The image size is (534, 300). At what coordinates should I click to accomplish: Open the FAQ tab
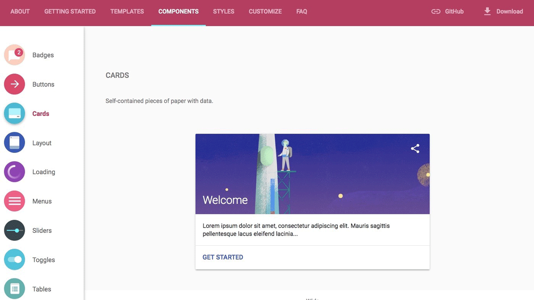click(302, 12)
